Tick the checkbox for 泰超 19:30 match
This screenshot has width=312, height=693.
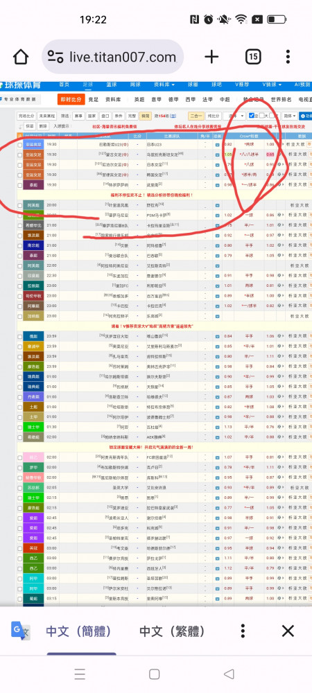click(x=20, y=185)
